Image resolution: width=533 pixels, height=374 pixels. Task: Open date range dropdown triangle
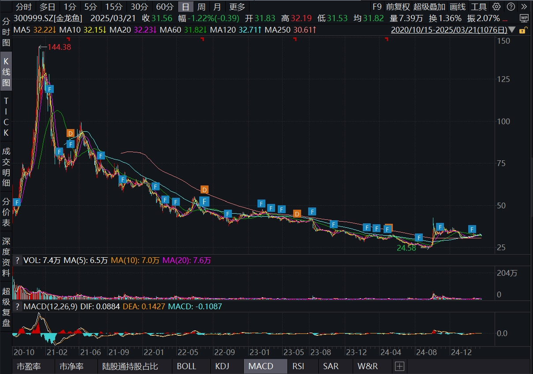512,30
